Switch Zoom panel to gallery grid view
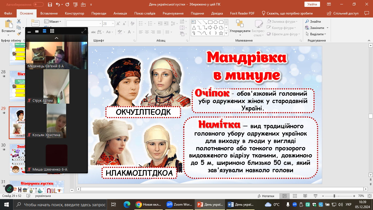This screenshot has width=373, height=210. [x=52, y=31]
